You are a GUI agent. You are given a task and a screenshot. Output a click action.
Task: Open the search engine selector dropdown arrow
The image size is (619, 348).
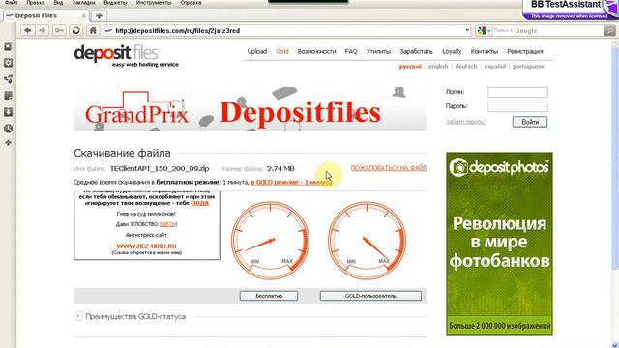pyautogui.click(x=488, y=30)
